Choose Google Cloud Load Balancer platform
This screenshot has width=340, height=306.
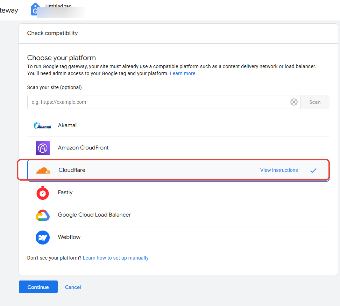coord(178,215)
